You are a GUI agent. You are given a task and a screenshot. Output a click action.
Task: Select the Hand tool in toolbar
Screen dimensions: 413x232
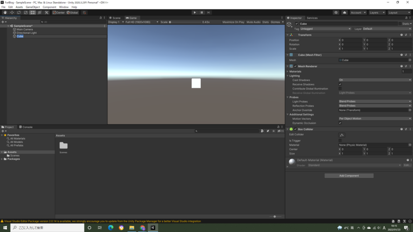point(5,12)
